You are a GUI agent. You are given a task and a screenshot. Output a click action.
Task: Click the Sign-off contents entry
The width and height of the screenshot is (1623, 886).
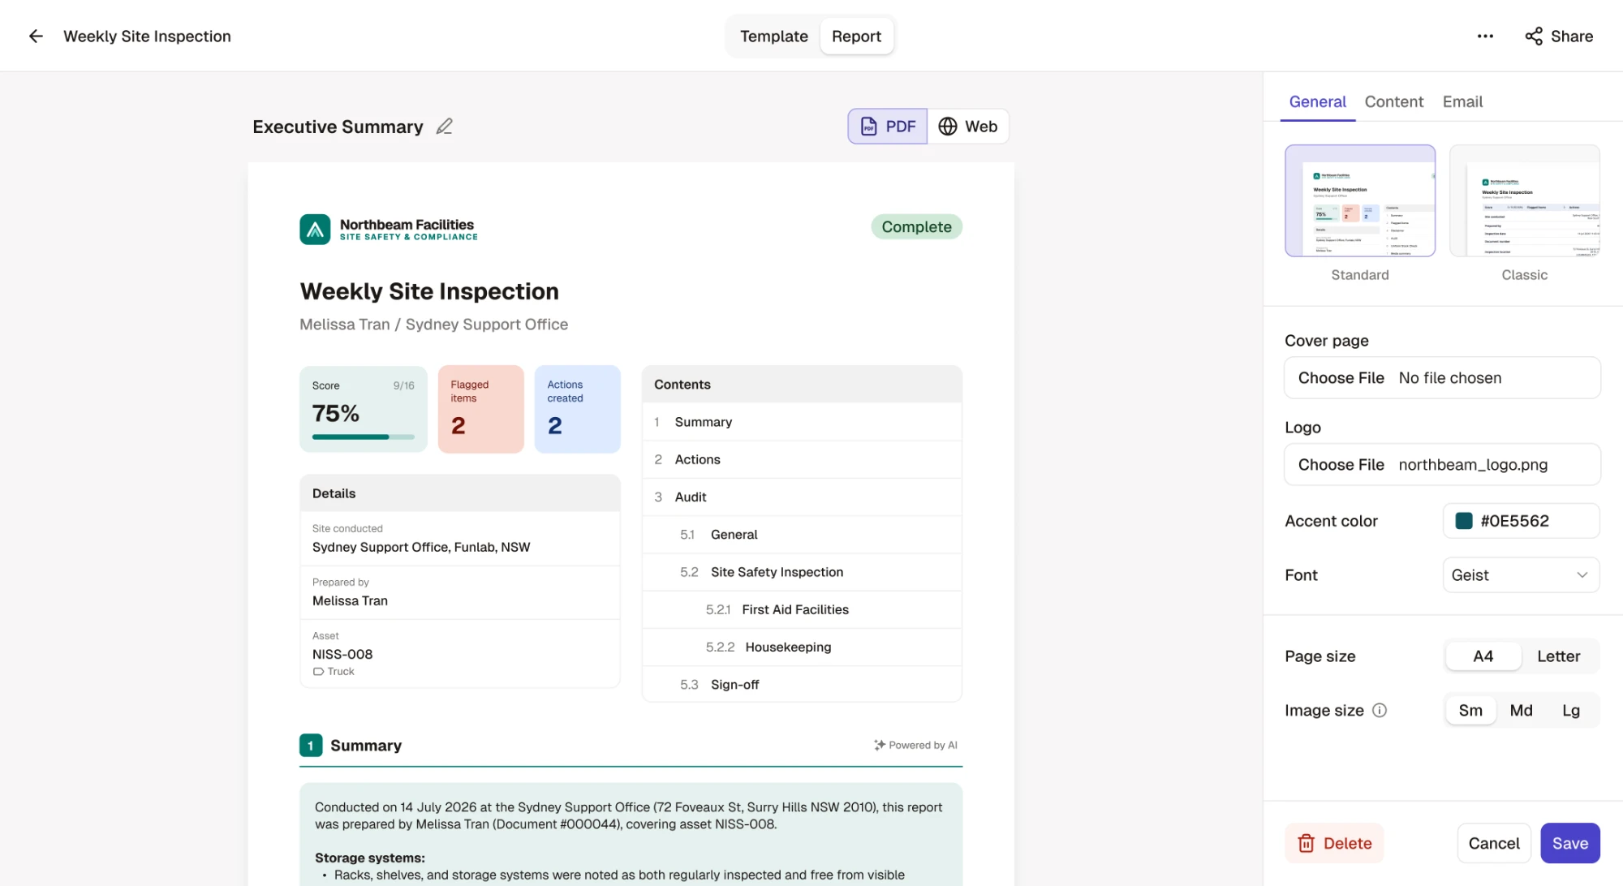802,685
